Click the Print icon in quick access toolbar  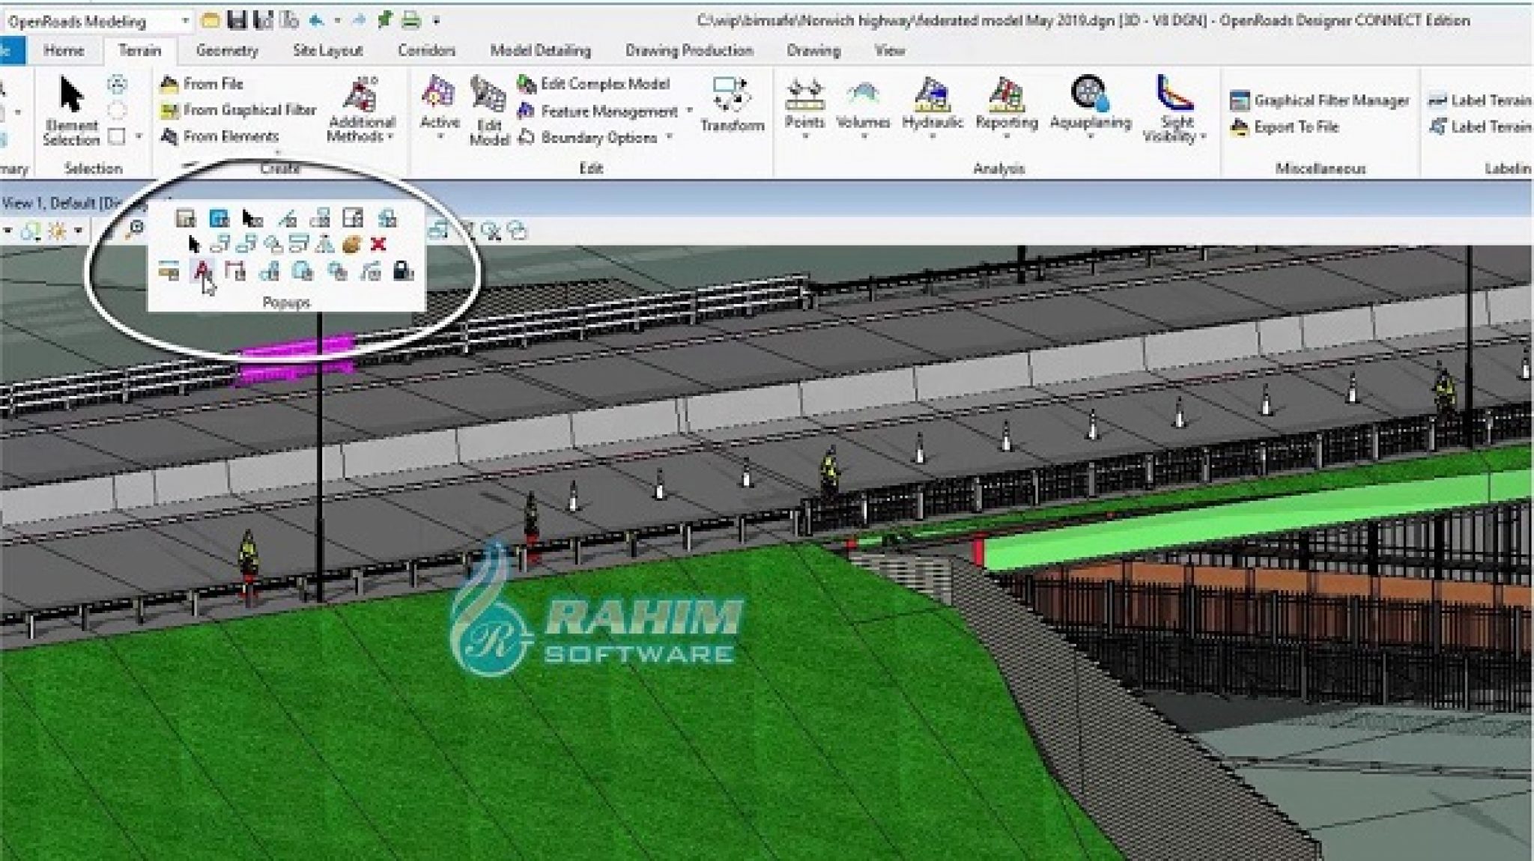coord(411,20)
